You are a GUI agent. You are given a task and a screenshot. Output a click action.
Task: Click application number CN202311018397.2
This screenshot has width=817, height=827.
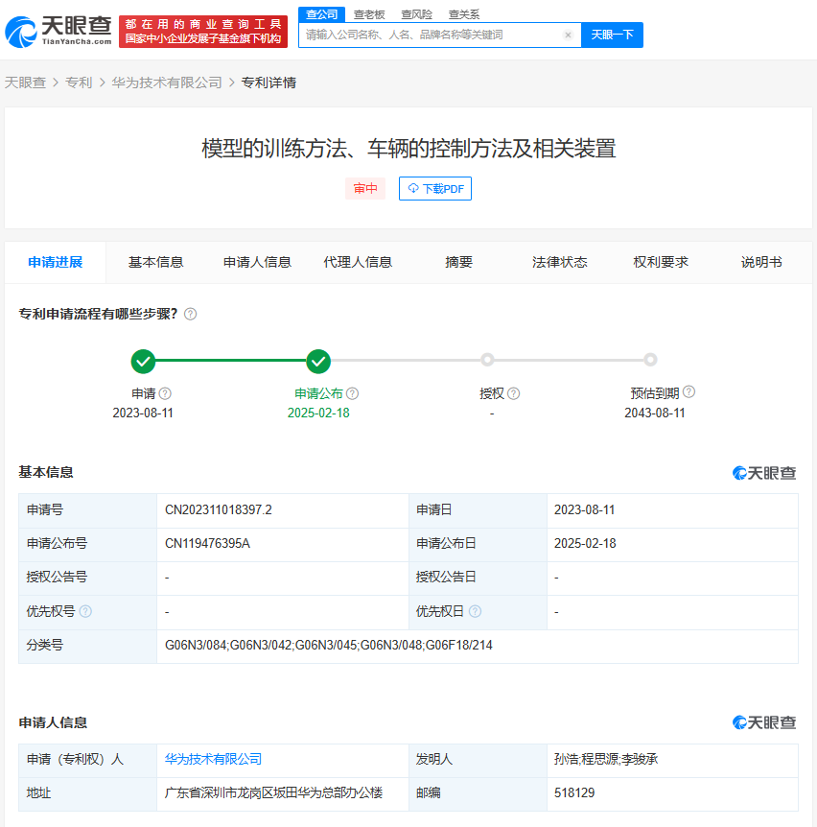coord(219,510)
